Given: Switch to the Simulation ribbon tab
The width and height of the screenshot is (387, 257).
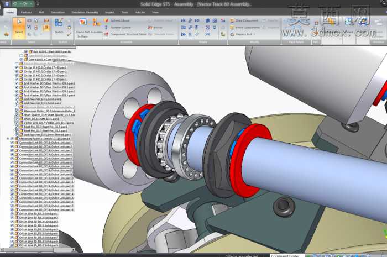Looking at the screenshot, I should (57, 12).
